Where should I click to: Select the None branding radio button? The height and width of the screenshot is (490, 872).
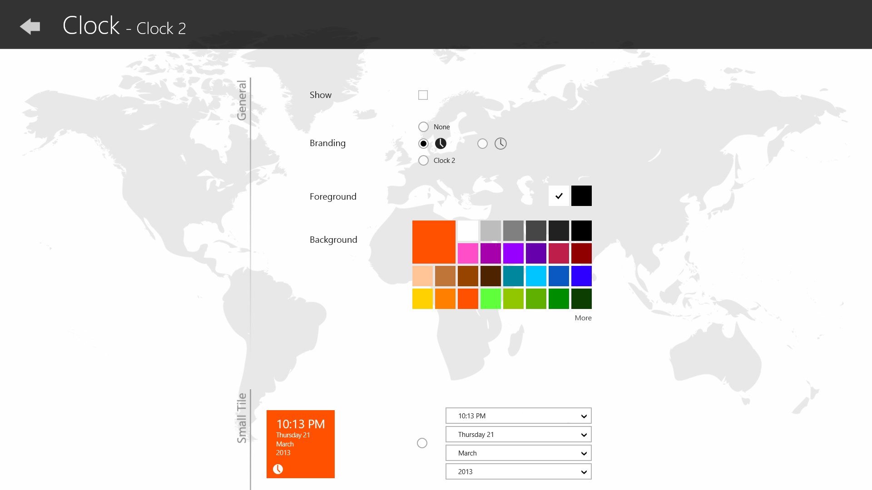[x=423, y=127]
